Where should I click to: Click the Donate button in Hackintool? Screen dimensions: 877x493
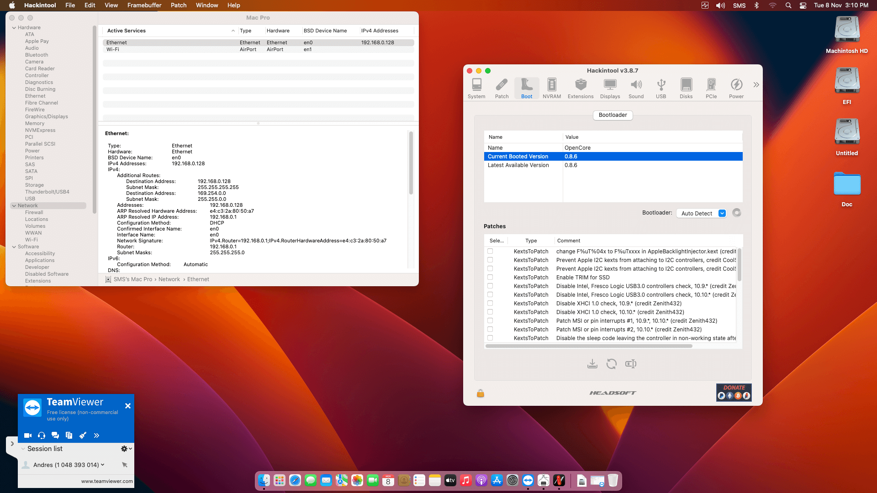(734, 393)
